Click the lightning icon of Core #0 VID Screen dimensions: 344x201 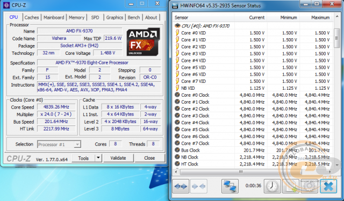(x=177, y=33)
